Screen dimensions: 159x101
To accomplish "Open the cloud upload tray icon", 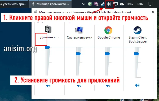I will click(122, 4).
